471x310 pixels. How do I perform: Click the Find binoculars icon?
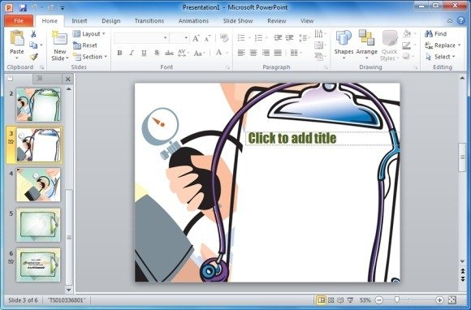coord(428,33)
